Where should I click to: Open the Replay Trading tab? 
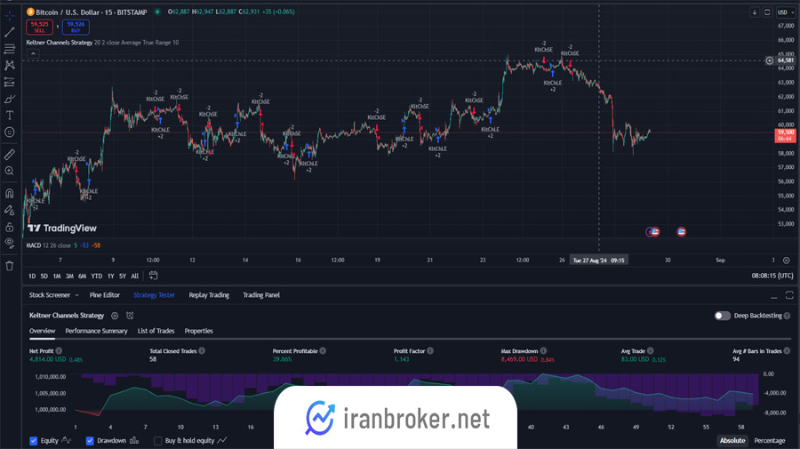(x=209, y=295)
